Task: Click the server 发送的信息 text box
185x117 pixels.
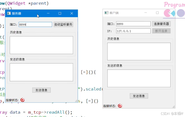Action: (42, 72)
